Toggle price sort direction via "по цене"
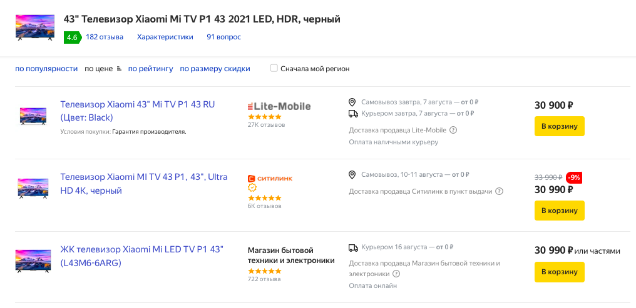 click(103, 69)
